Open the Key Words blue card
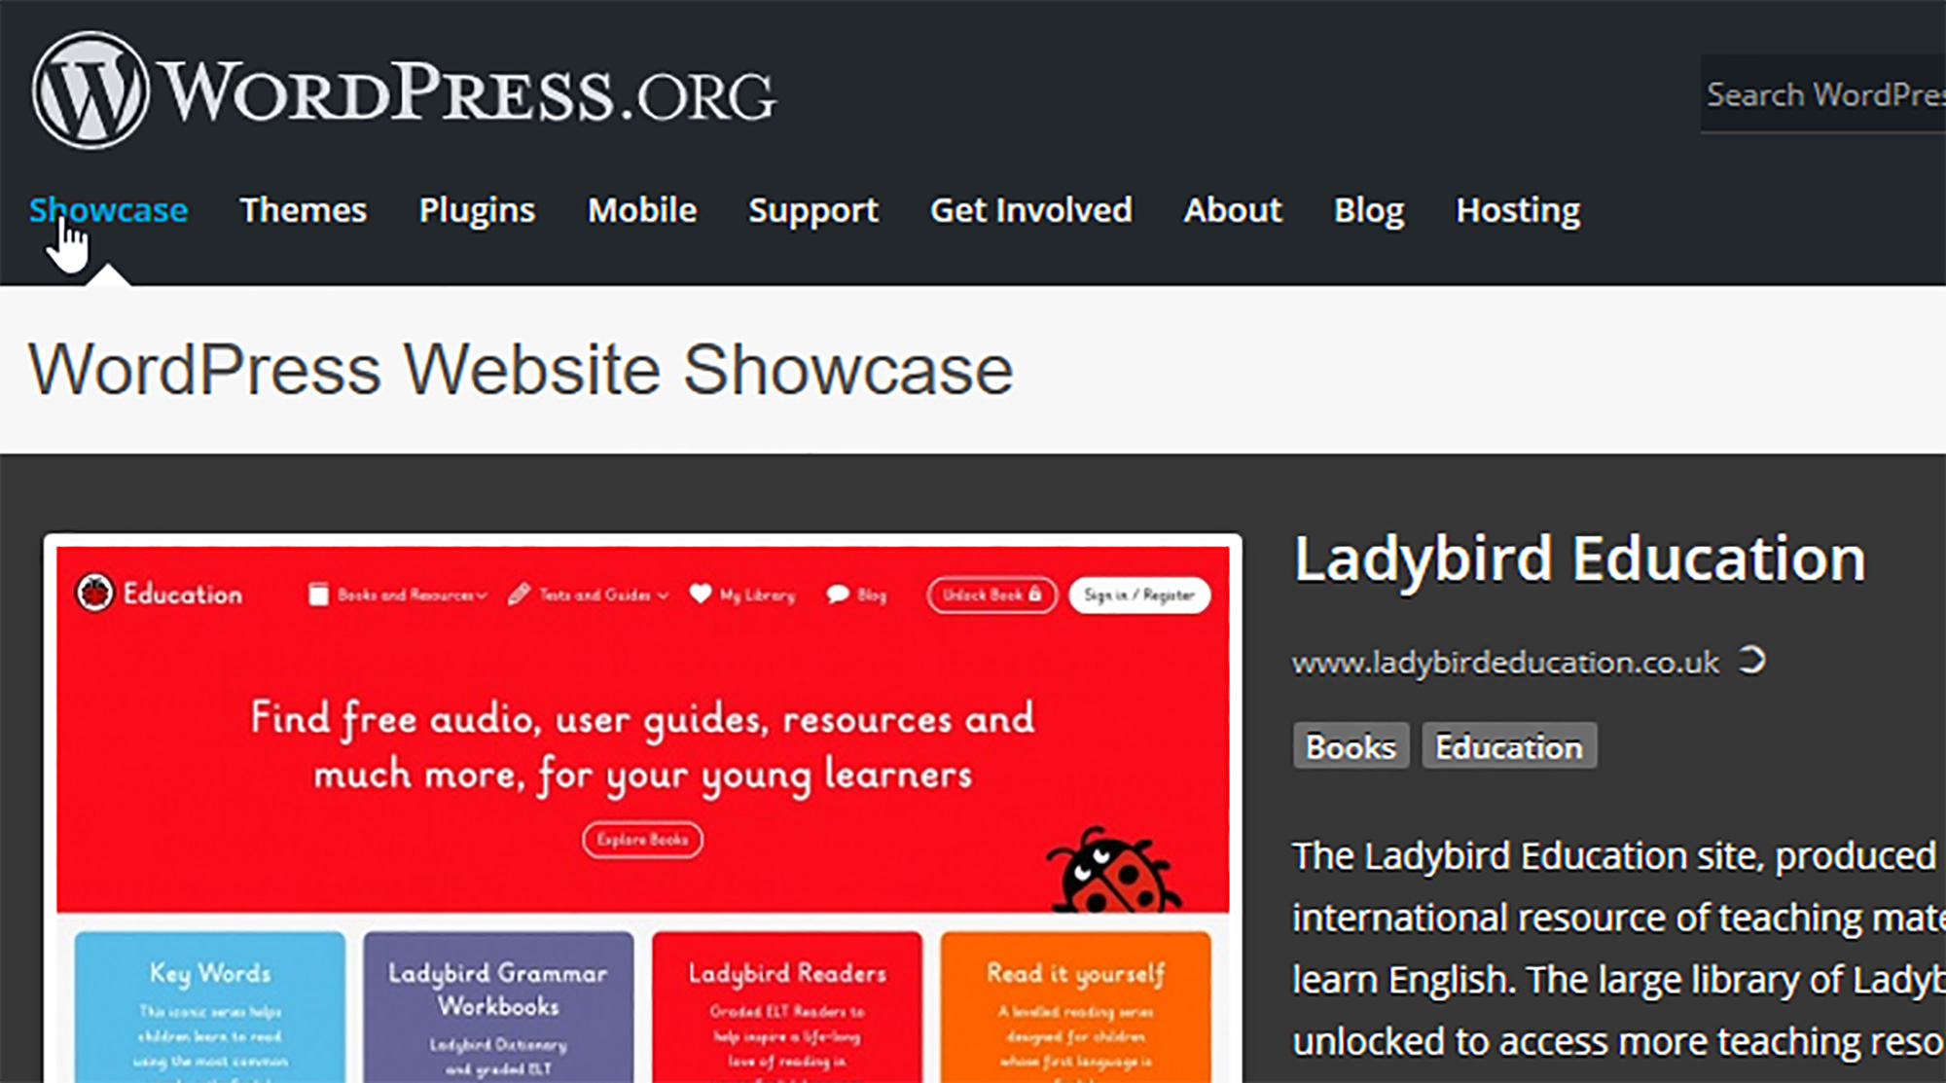Image resolution: width=1946 pixels, height=1083 pixels. 210,1006
